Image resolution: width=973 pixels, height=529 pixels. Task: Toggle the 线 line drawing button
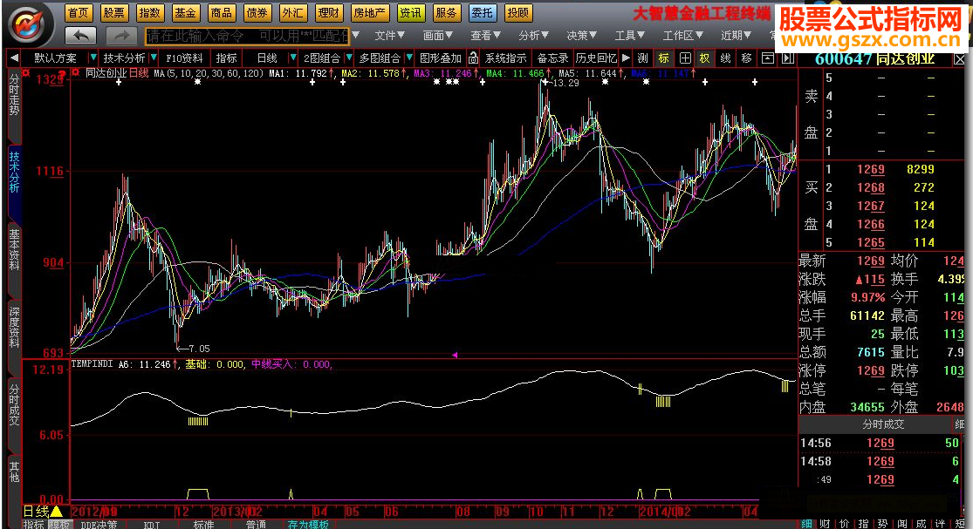click(x=725, y=58)
